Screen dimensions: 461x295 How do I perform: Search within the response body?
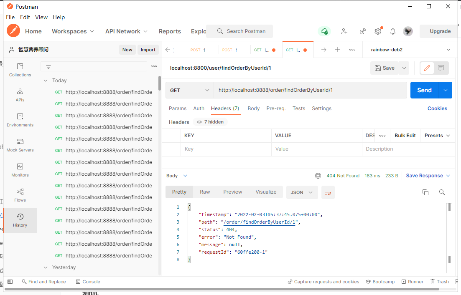pyautogui.click(x=442, y=192)
